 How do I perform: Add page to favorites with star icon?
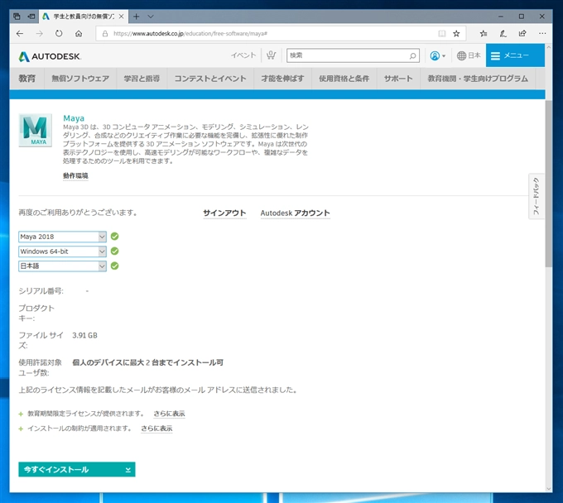456,34
